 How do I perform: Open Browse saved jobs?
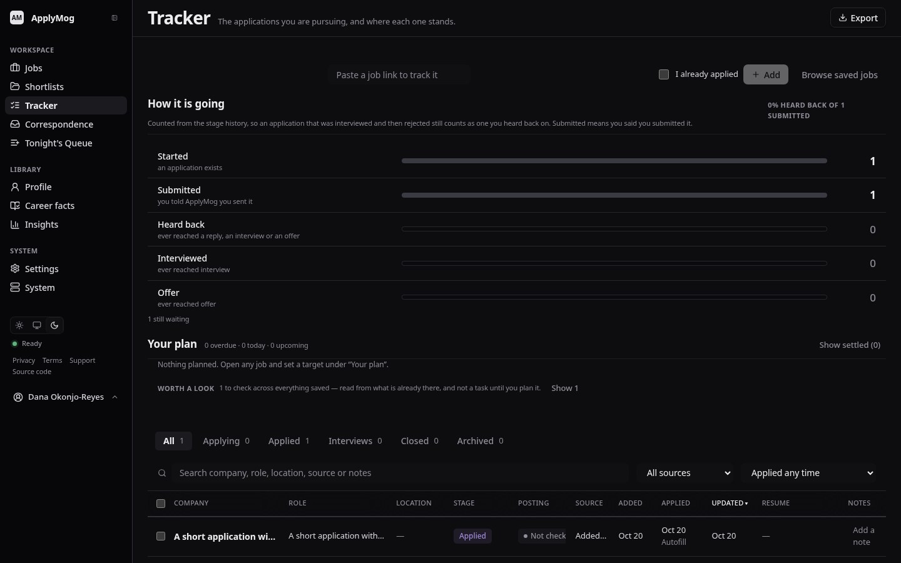(x=840, y=74)
